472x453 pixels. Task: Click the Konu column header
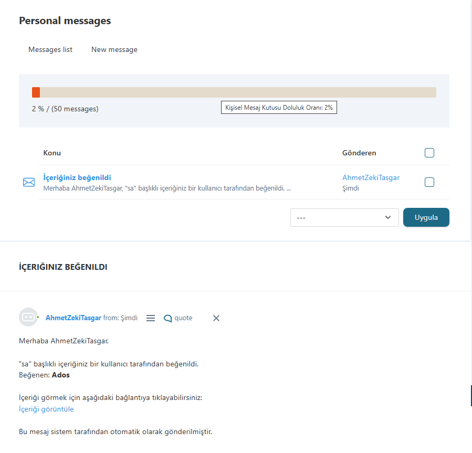(52, 153)
